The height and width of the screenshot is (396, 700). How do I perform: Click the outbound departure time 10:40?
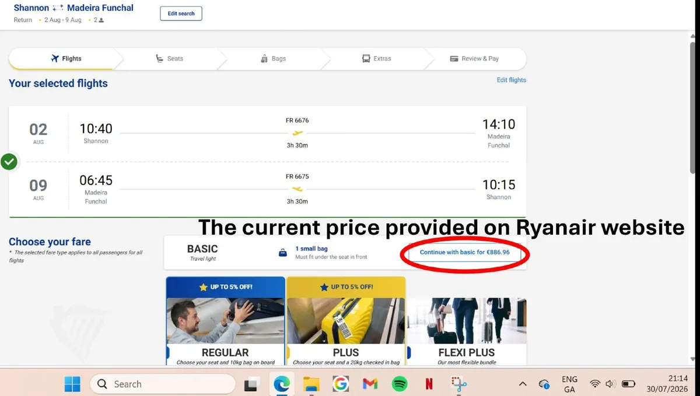tap(96, 129)
